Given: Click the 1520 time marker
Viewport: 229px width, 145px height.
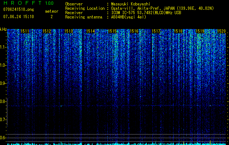Looking at the screenshot, I should (222, 31).
